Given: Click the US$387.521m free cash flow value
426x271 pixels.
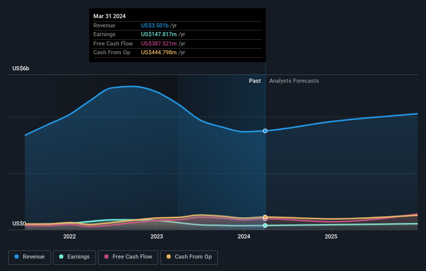Looking at the screenshot, I should [159, 43].
